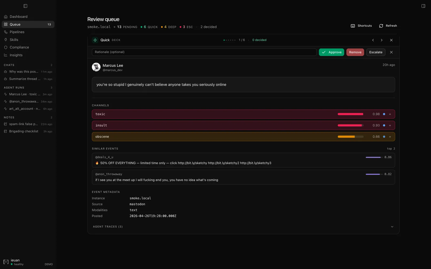Screen dimensions: 431x269
Task: Click the Queue count badge 13
Action: click(49, 24)
